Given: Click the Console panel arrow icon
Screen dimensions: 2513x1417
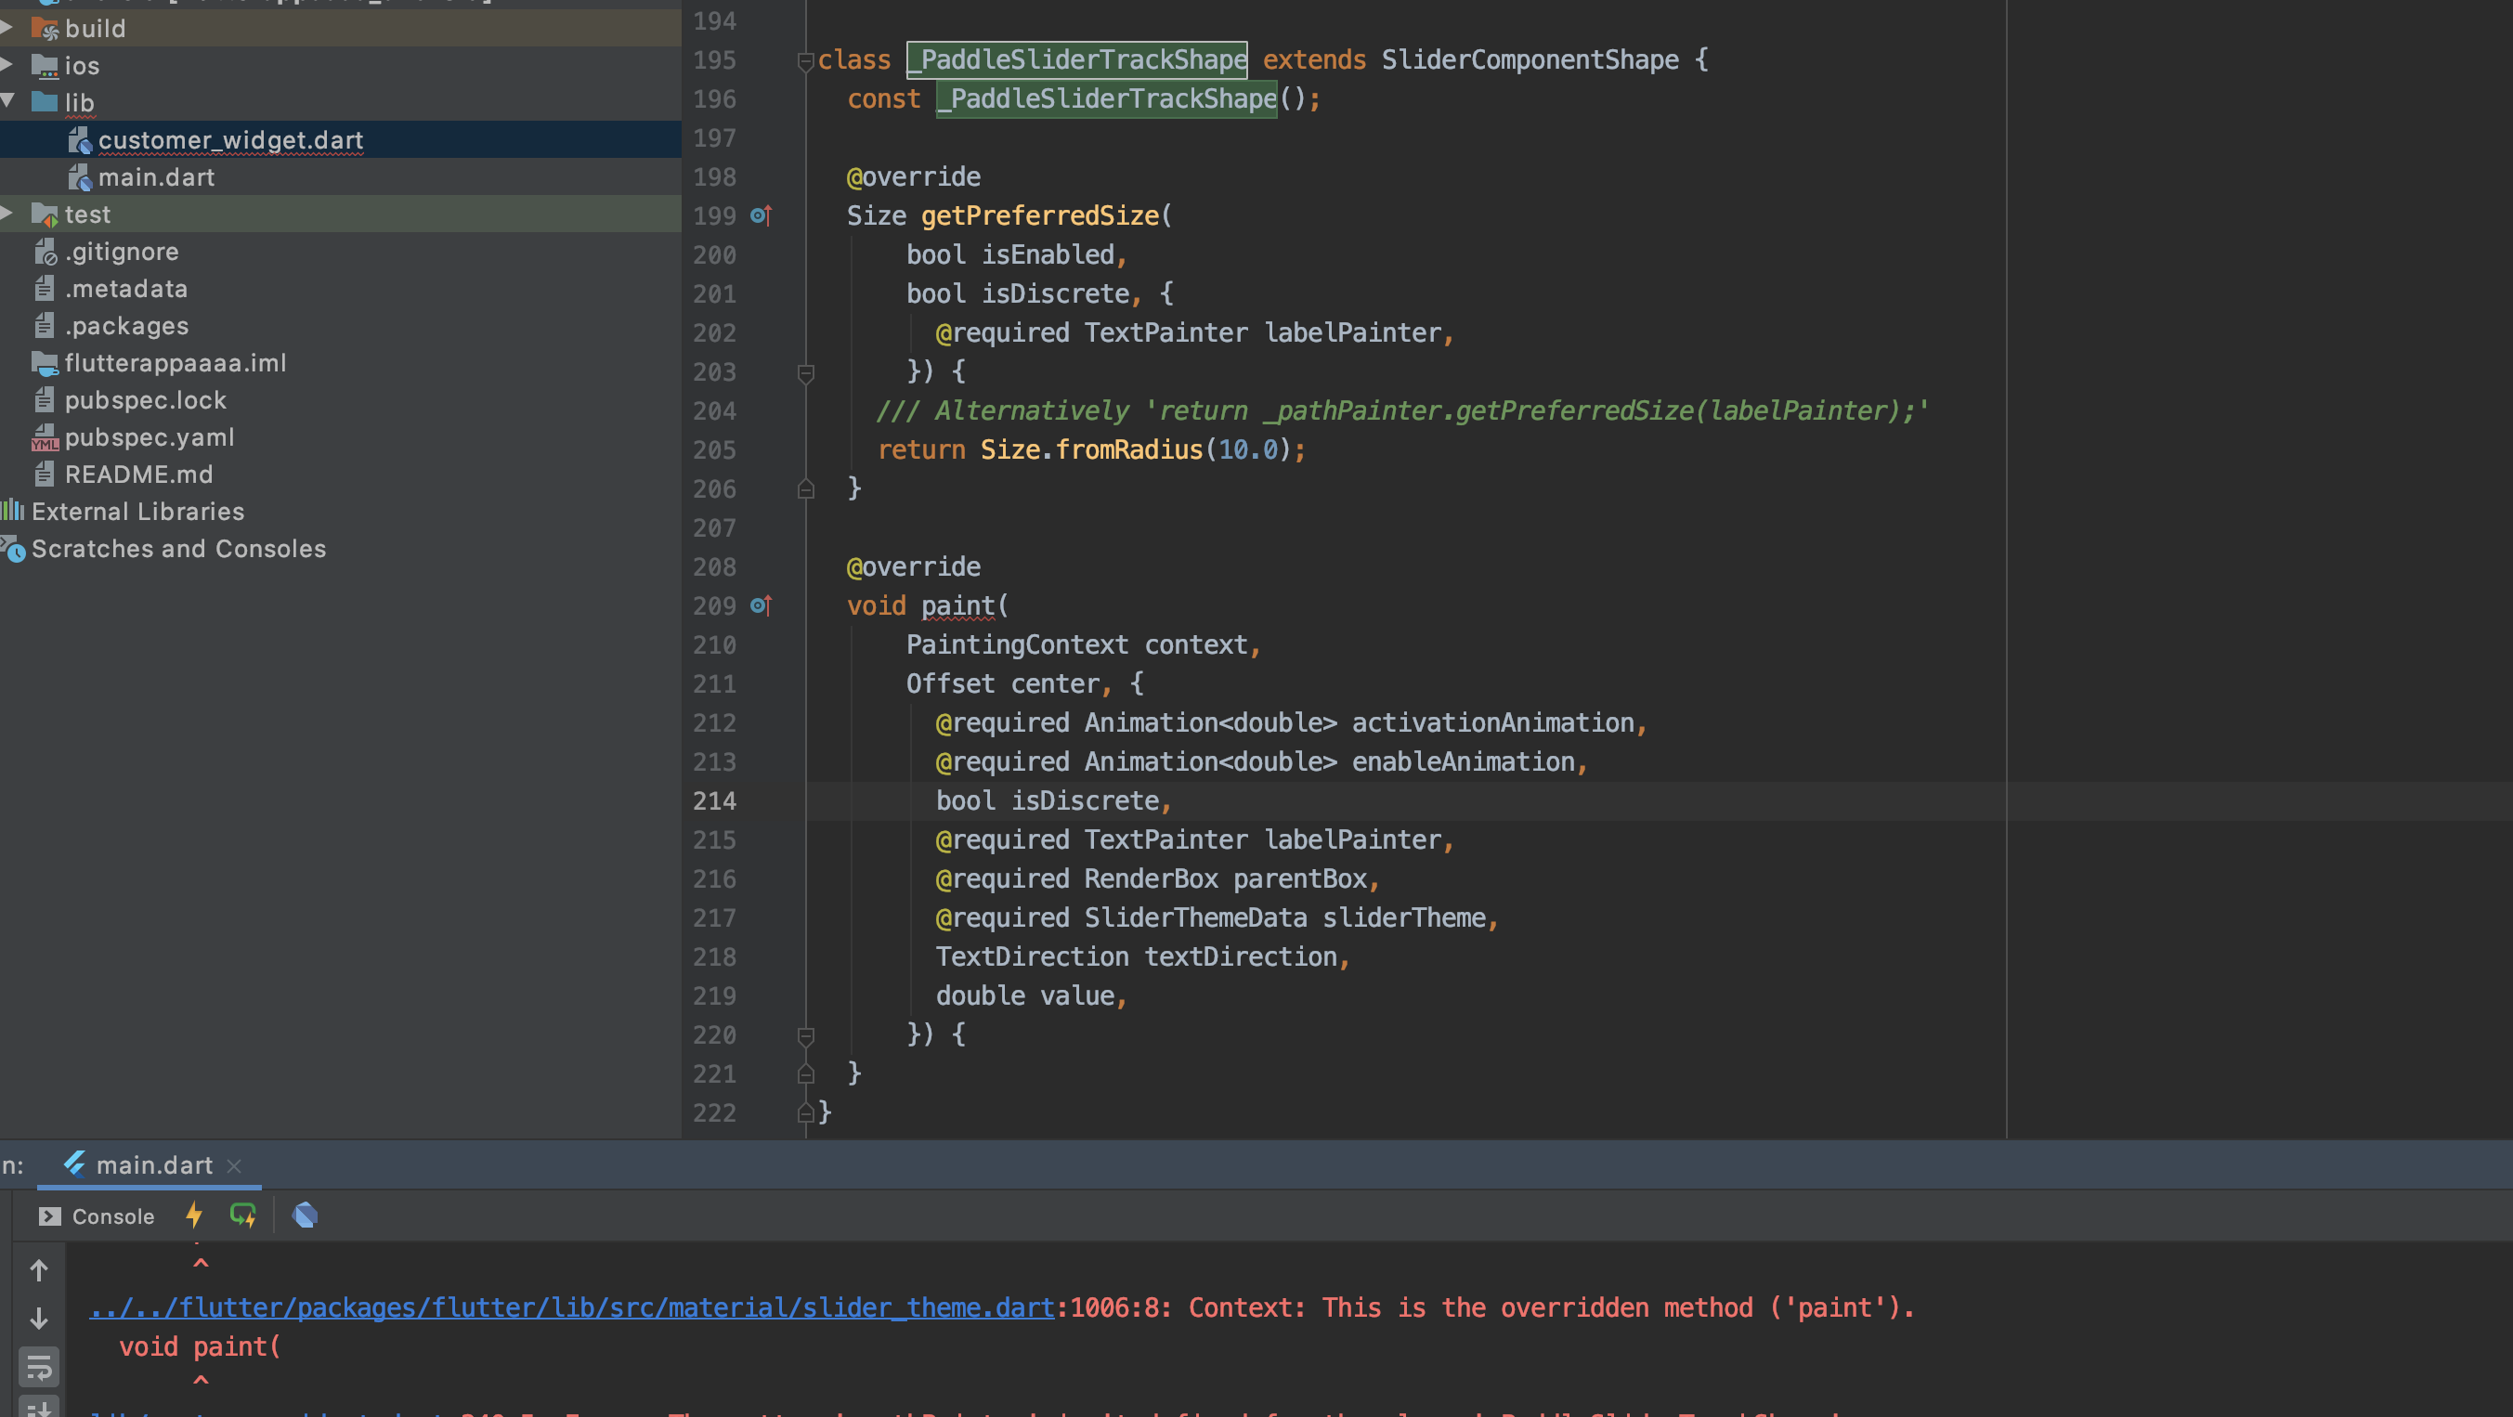Looking at the screenshot, I should click(x=50, y=1216).
